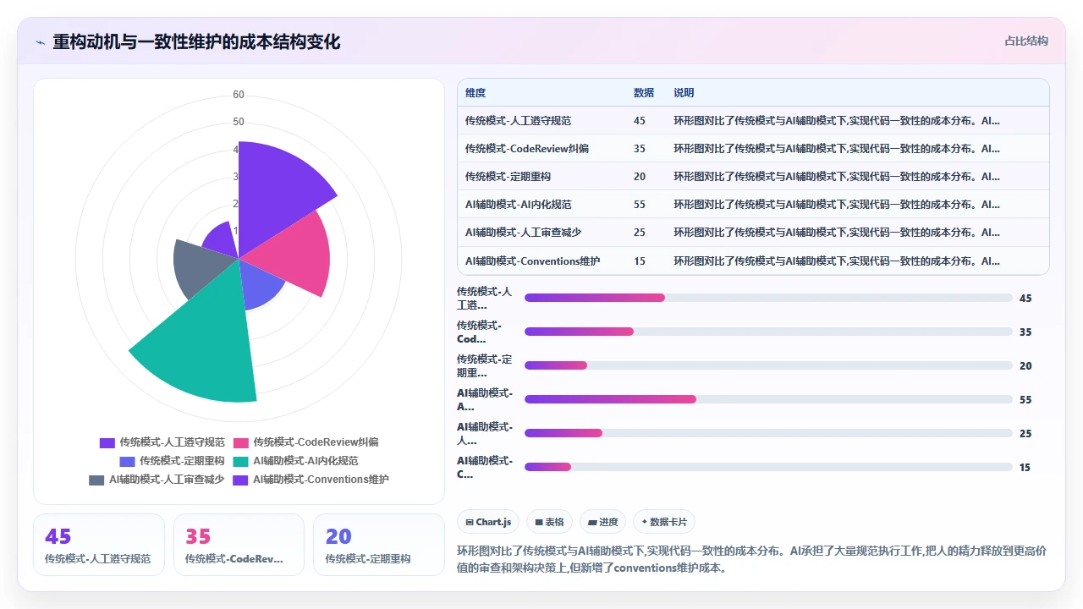This screenshot has width=1083, height=609.
Task: Click the lightning icon beside the title
Action: point(40,41)
